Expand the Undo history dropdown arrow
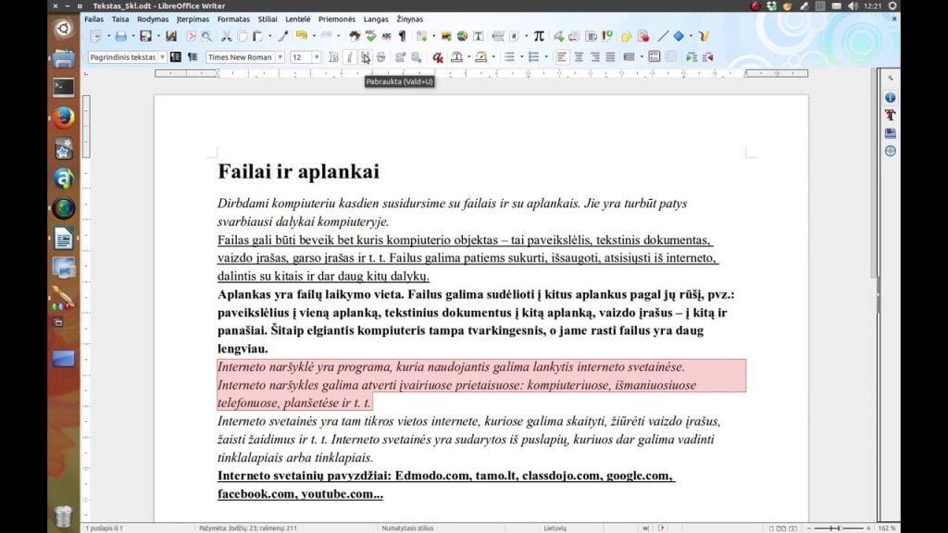Screen dimensions: 948x533 pos(314,37)
